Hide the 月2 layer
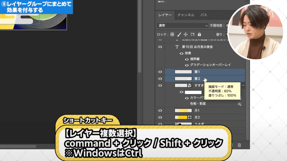 coord(160,117)
